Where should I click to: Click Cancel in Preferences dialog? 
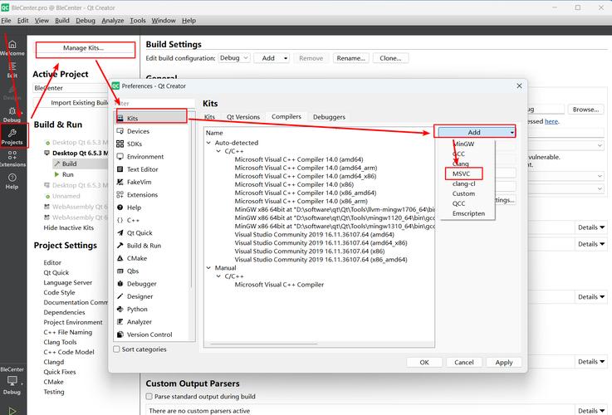pos(463,363)
